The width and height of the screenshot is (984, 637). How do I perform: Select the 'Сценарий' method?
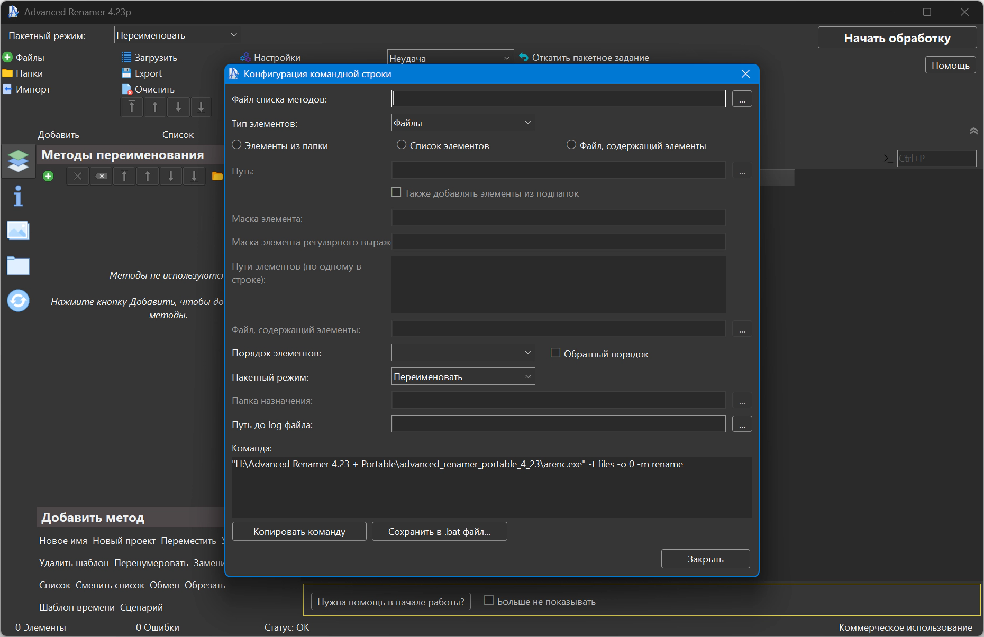point(141,607)
